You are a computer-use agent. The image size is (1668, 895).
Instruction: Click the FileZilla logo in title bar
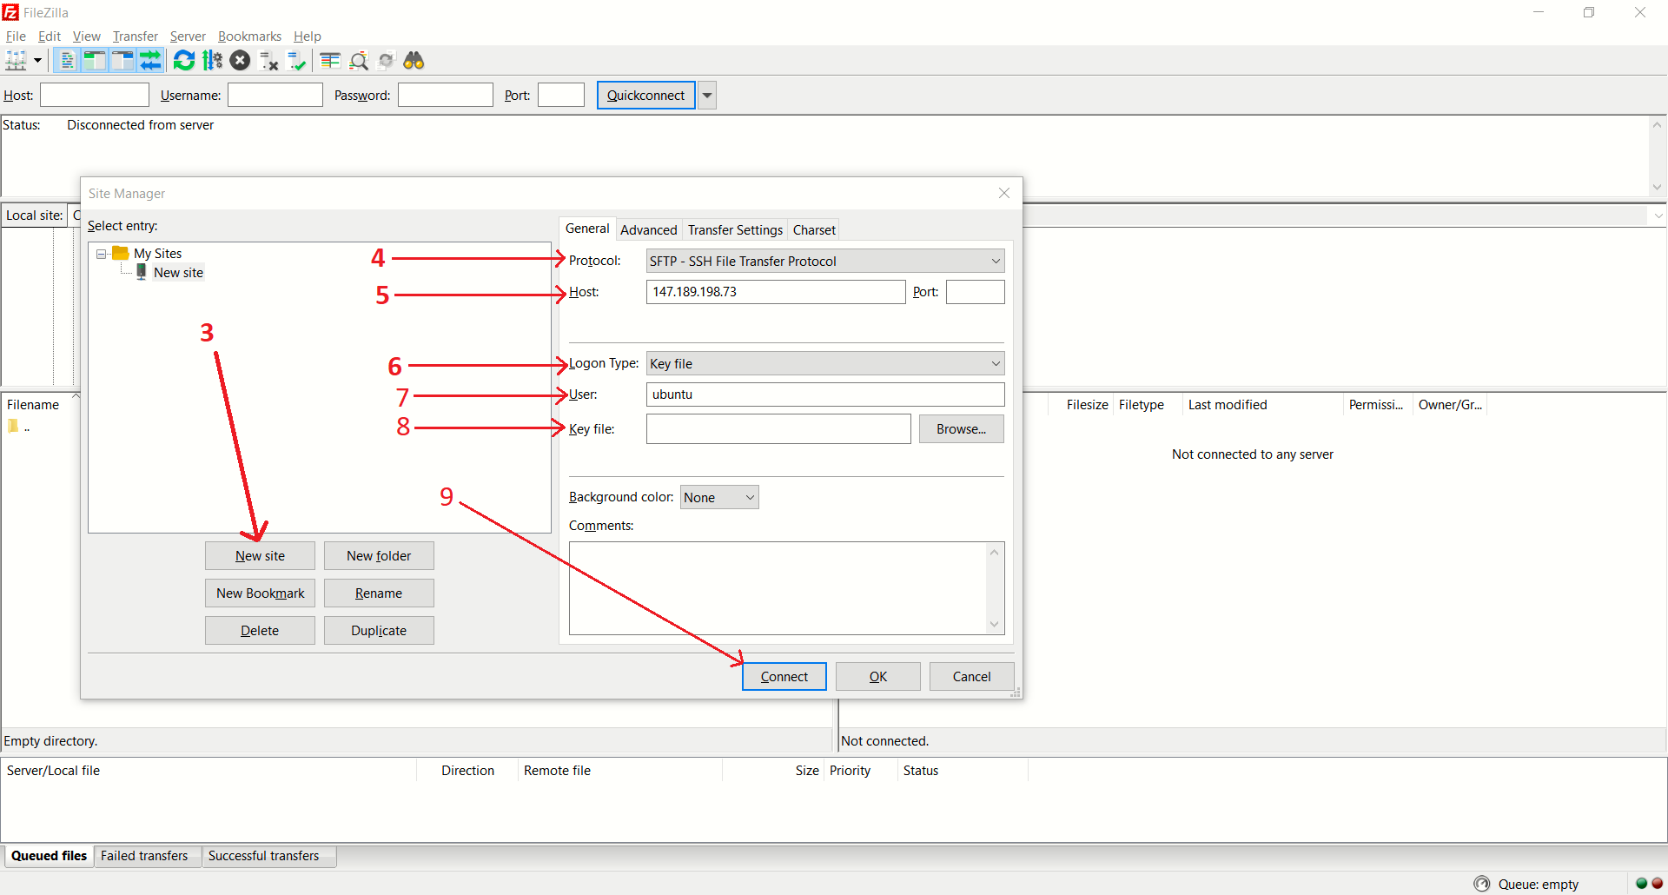click(x=10, y=12)
